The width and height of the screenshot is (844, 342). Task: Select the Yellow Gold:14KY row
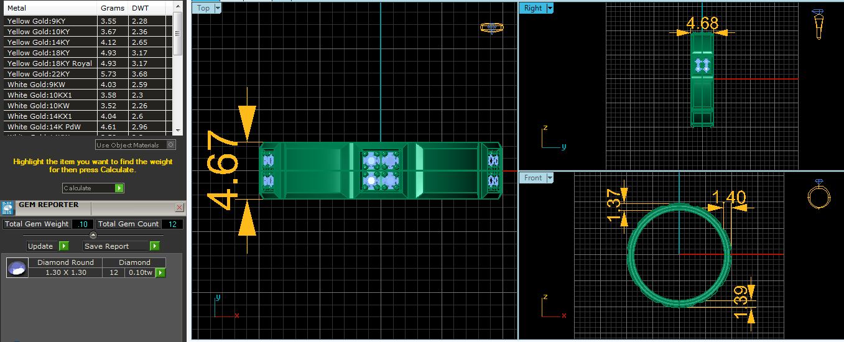50,42
